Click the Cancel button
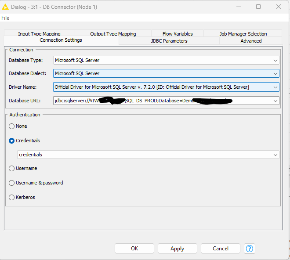Screen dimensions: 290x260 [221, 248]
